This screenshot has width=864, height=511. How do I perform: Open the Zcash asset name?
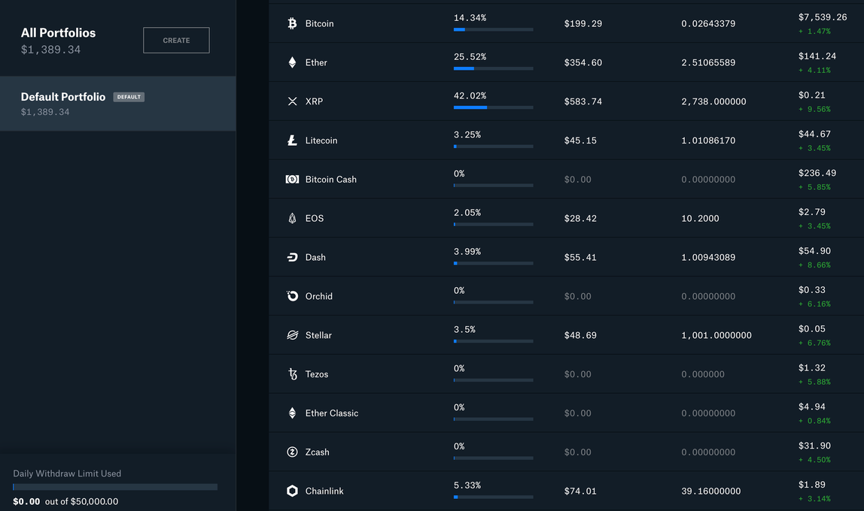pyautogui.click(x=318, y=452)
